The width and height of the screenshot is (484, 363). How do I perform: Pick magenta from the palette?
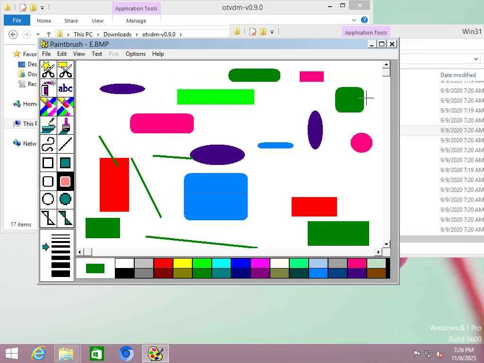(260, 263)
